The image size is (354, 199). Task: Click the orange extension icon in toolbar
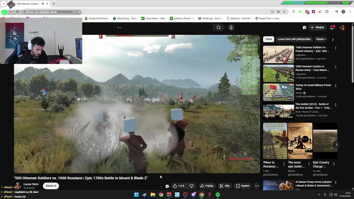(320, 12)
